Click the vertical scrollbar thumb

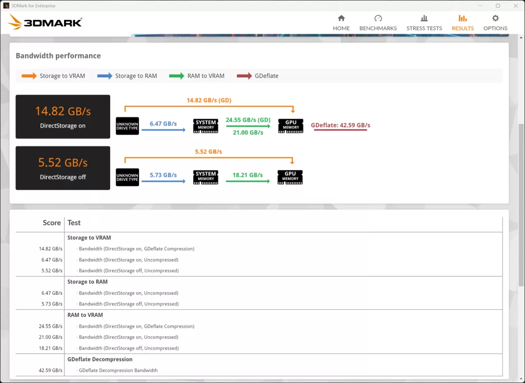pyautogui.click(x=521, y=205)
